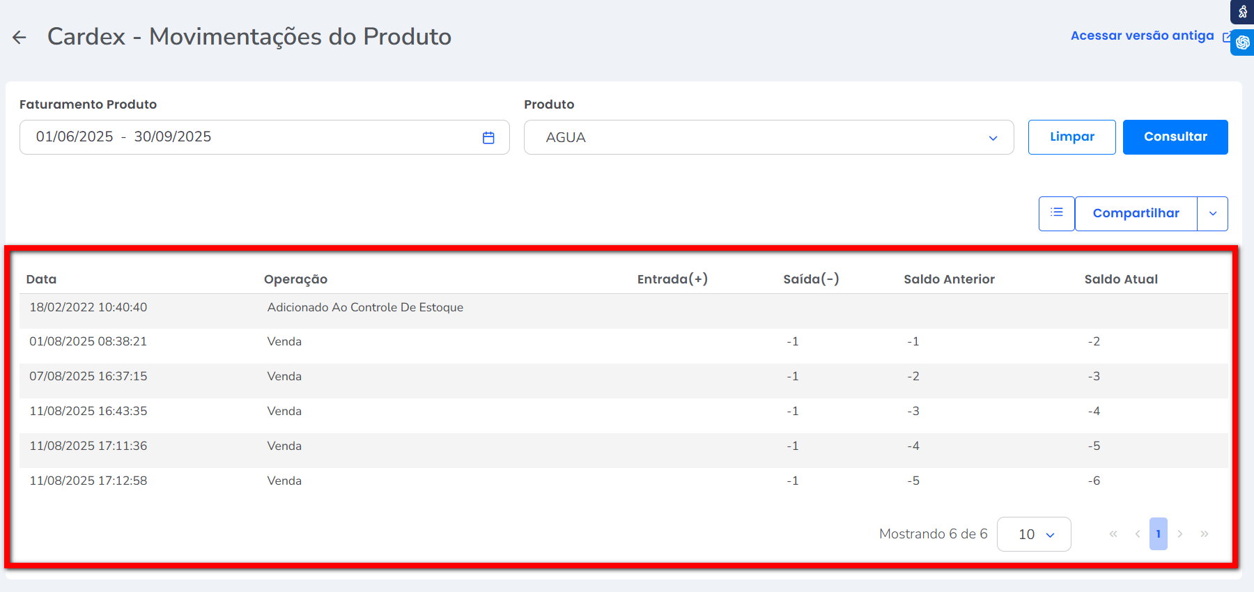Jump to the last page of results
The image size is (1254, 592).
tap(1205, 534)
